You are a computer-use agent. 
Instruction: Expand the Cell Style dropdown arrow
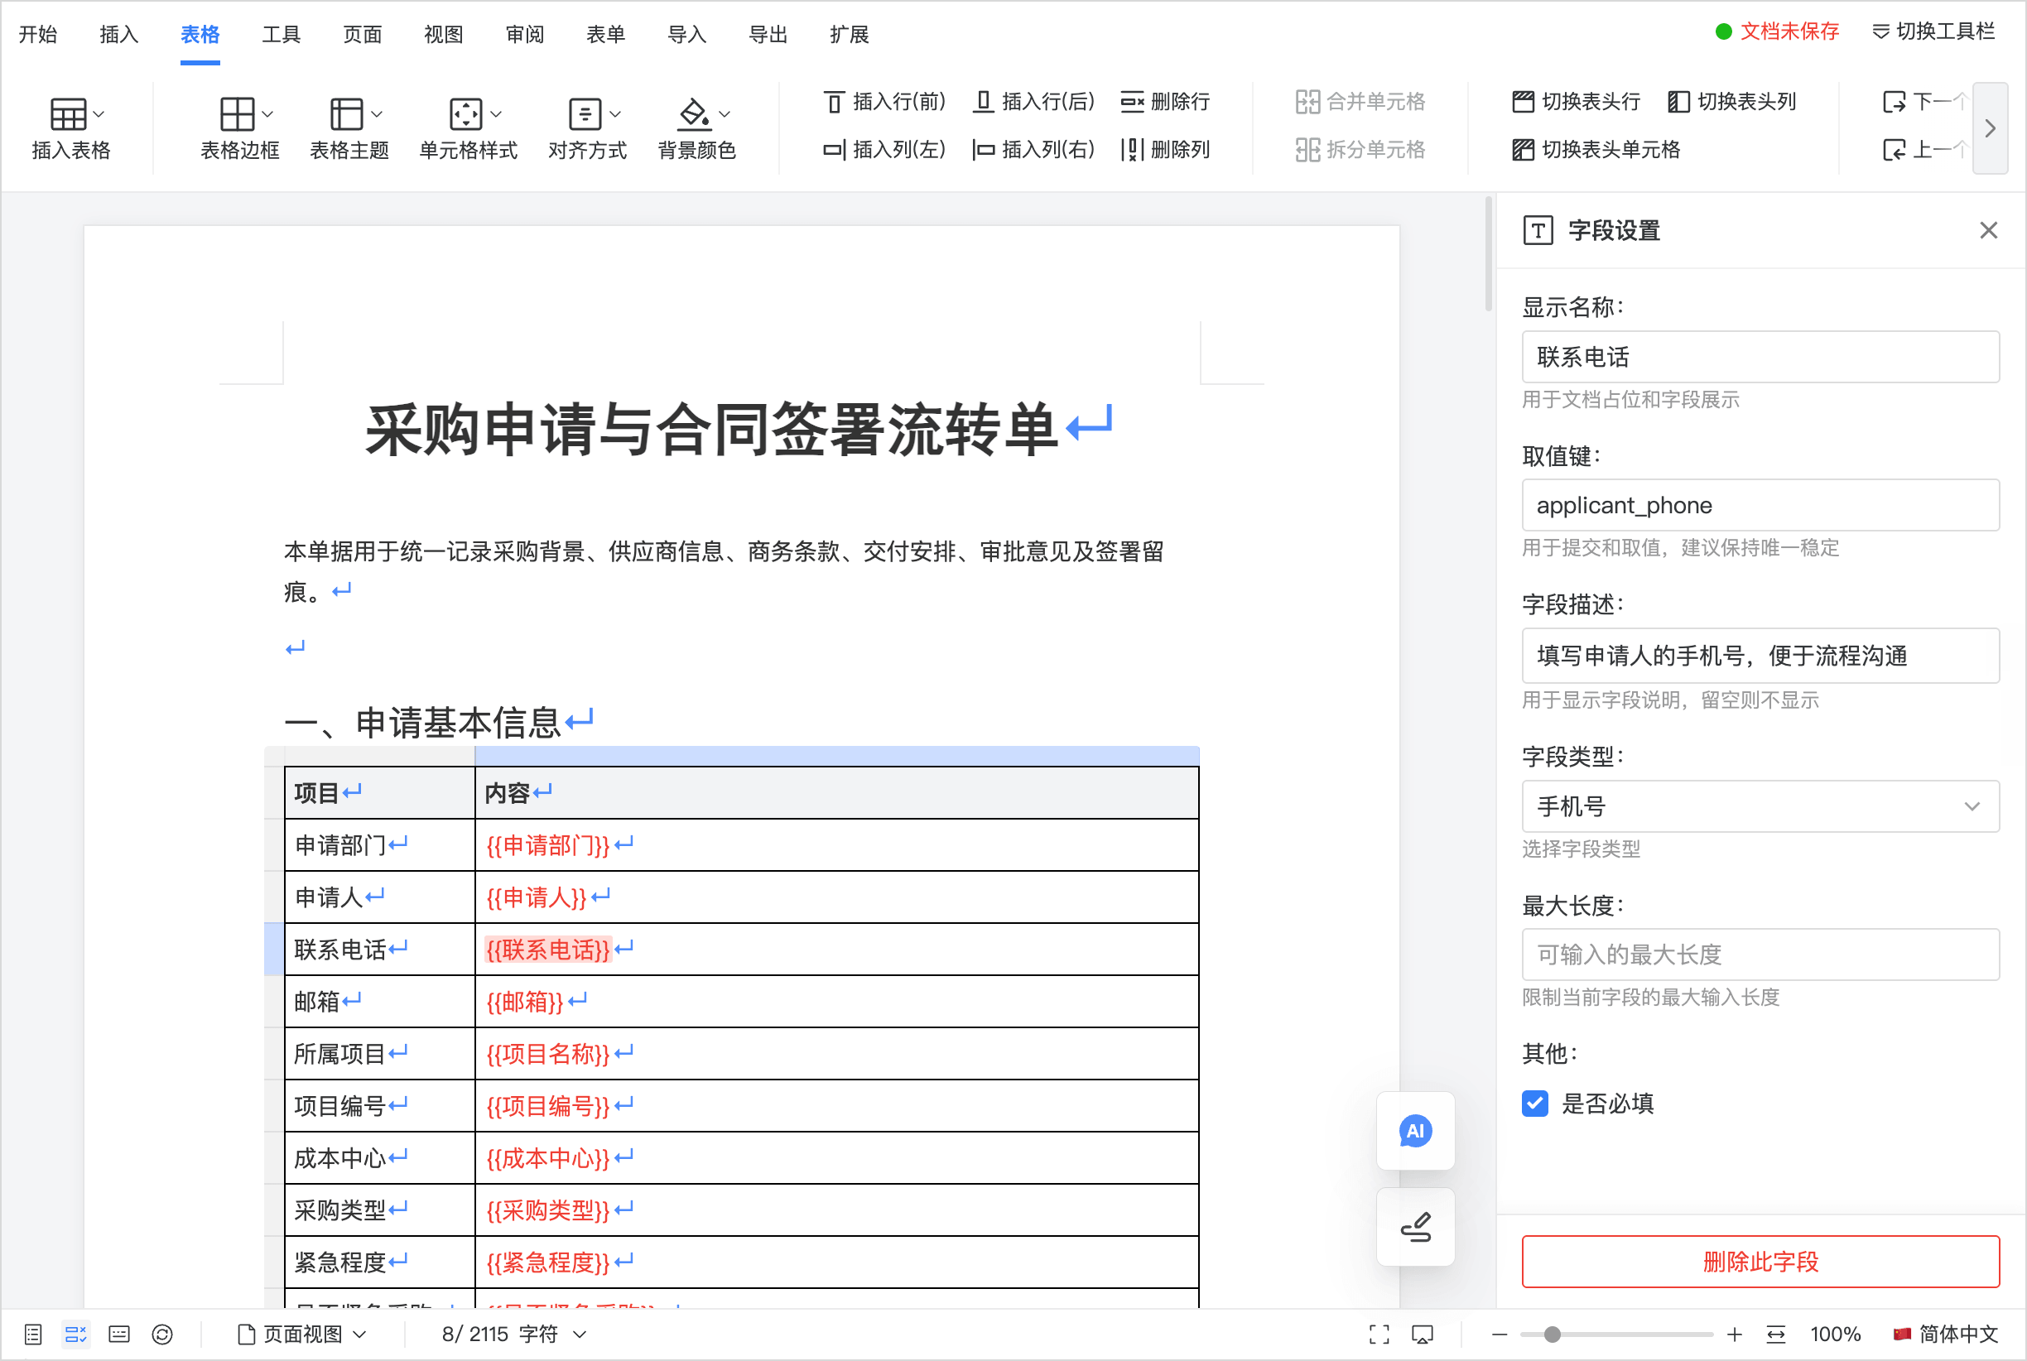point(497,113)
